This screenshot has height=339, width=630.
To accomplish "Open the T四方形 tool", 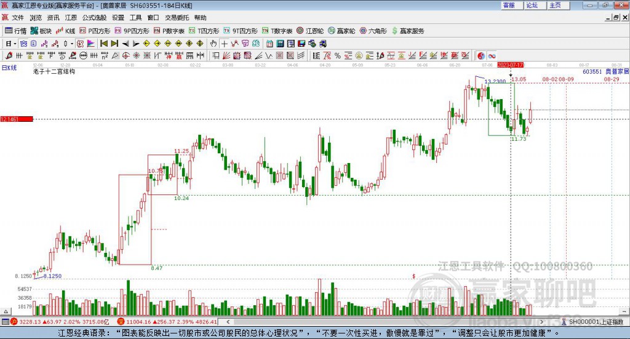I will [204, 31].
